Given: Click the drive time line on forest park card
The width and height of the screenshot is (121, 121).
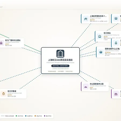Looking at the screenshot, I should pos(93,89).
